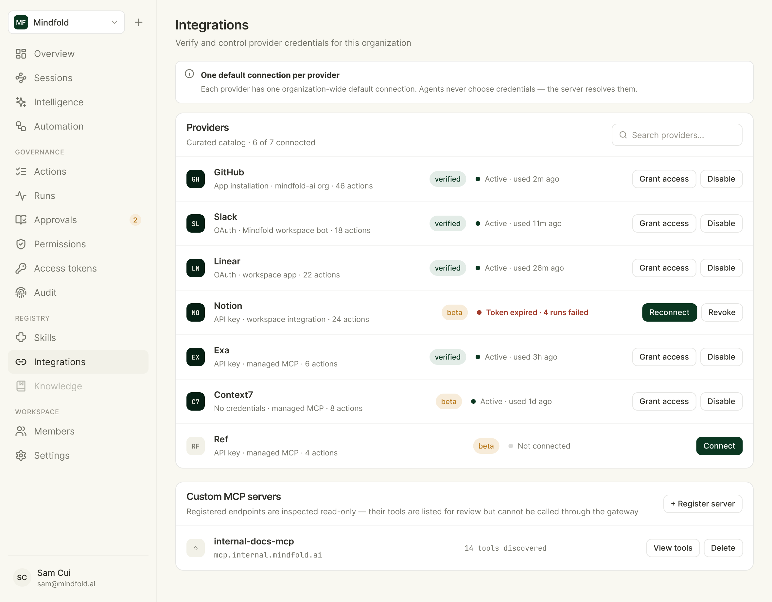This screenshot has width=772, height=602.
Task: Disable the GitHub connection
Action: [x=721, y=179]
